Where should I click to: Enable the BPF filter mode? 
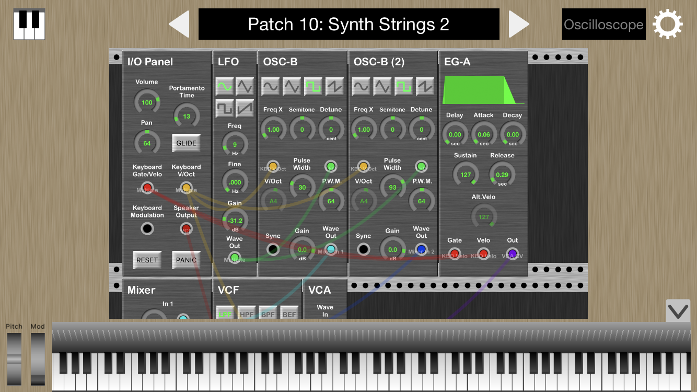(x=268, y=314)
